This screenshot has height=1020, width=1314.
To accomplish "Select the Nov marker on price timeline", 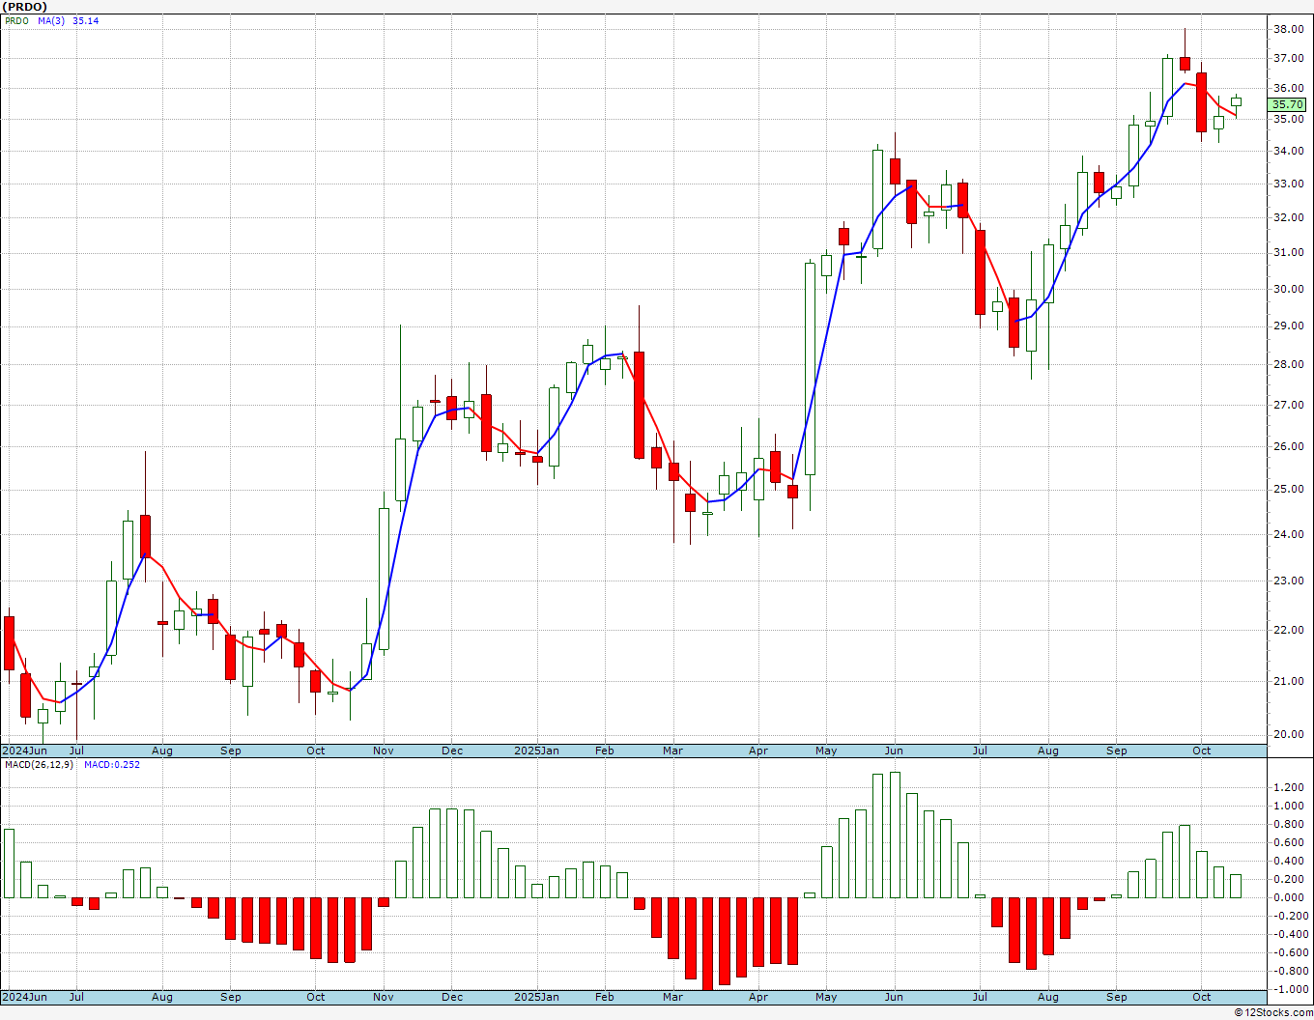I will pos(384,751).
